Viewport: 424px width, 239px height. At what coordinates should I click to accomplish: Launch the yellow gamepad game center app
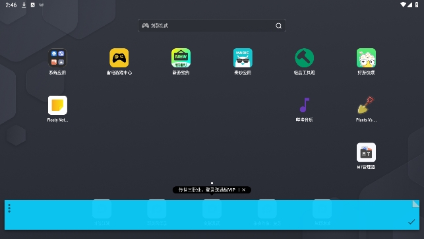119,58
